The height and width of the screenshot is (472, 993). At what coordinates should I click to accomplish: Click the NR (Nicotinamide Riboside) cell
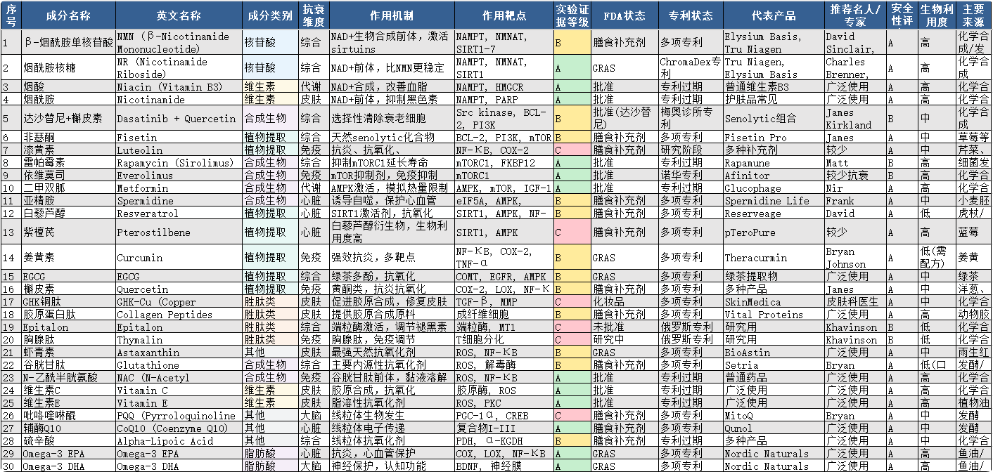click(179, 68)
